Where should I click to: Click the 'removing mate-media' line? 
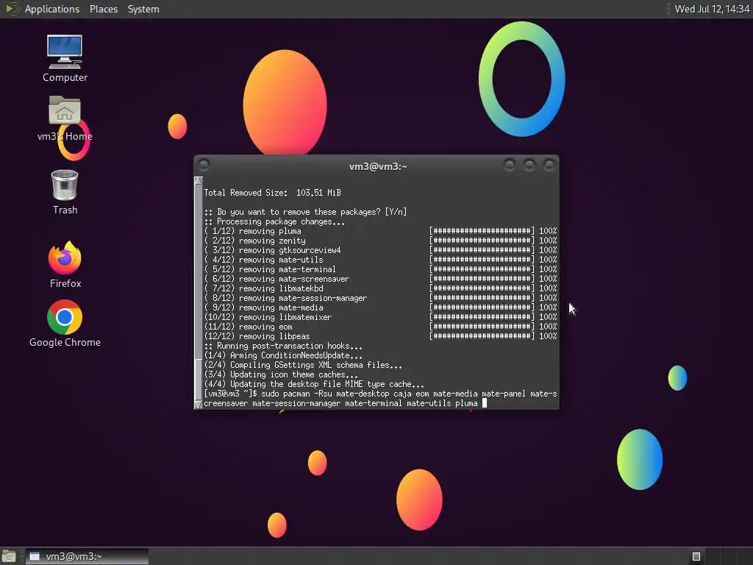264,308
